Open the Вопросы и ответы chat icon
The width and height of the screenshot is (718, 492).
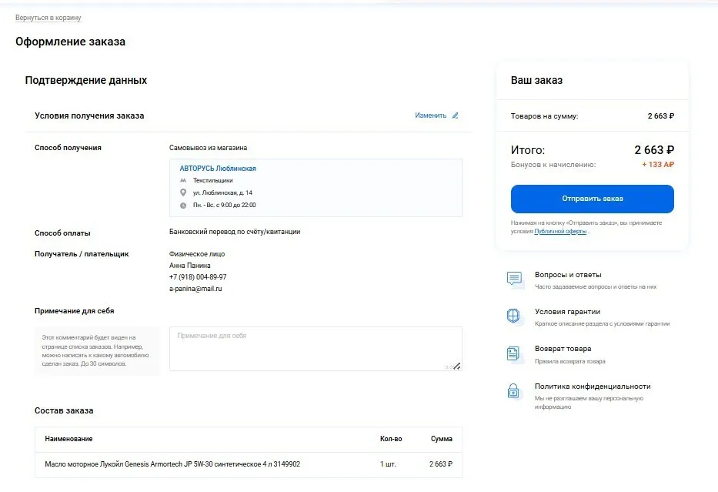tap(514, 278)
